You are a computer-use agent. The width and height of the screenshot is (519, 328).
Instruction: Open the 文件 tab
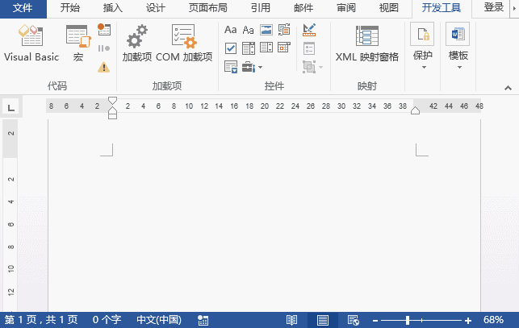pyautogui.click(x=23, y=8)
